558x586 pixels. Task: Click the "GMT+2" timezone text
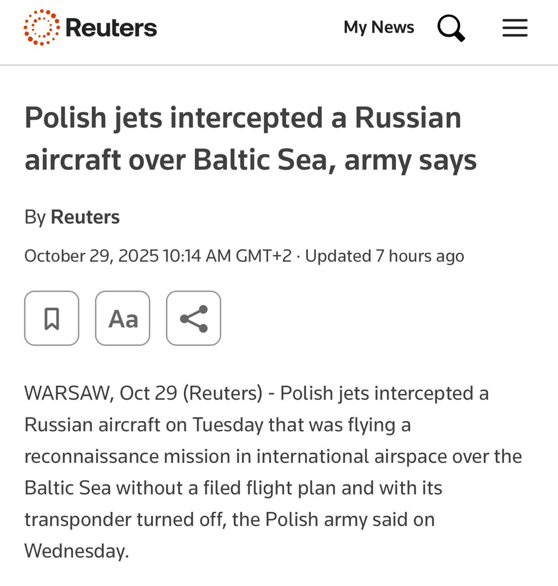(263, 256)
